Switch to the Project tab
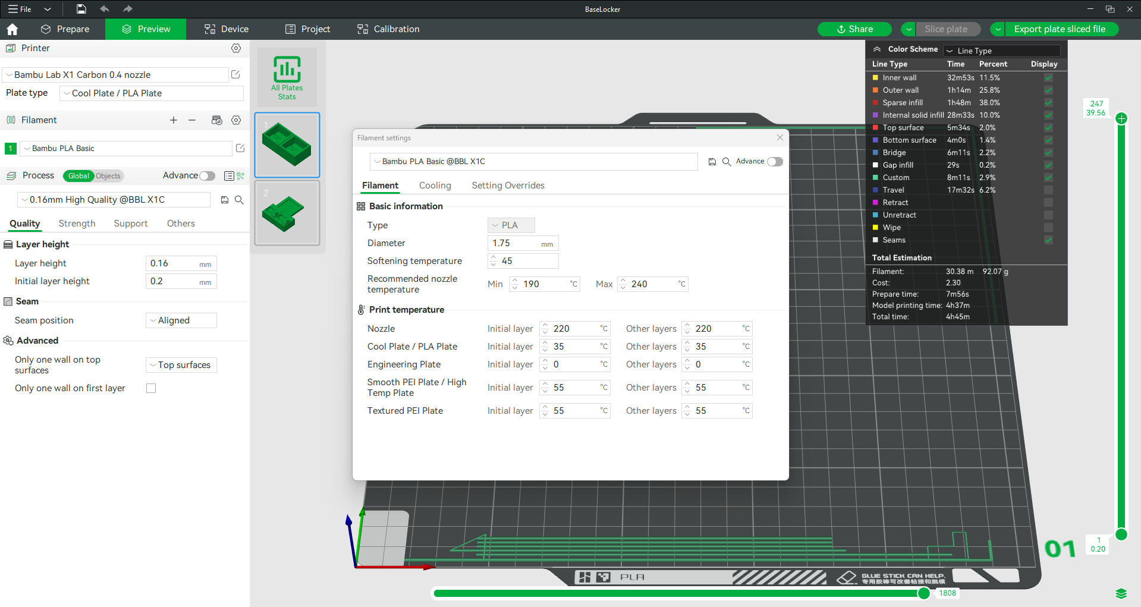 (307, 29)
